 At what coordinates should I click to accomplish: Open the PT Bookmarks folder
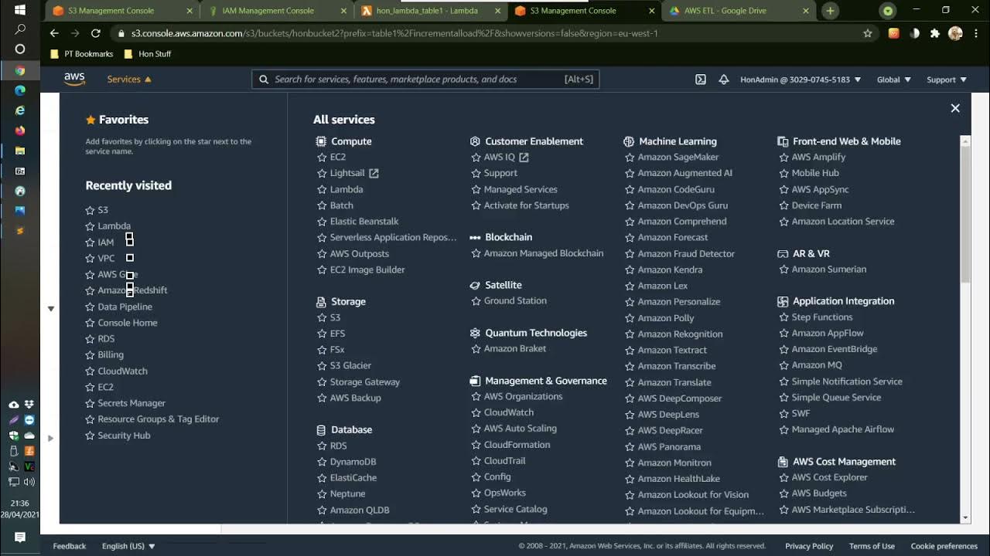coord(81,54)
